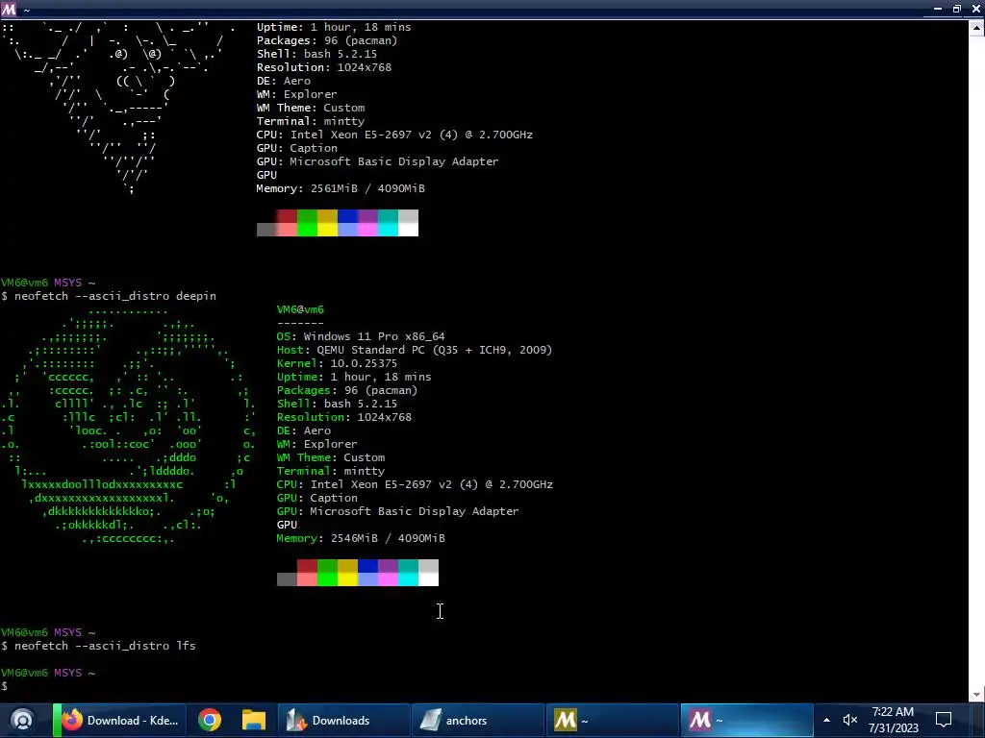The height and width of the screenshot is (738, 985).
Task: Switch to the Downloads taskbar window
Action: 343,721
